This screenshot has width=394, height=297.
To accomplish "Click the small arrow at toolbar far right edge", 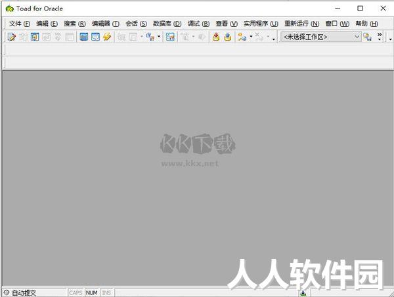I will [x=390, y=39].
